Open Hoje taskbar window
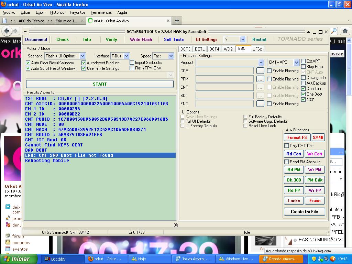 click(150, 259)
